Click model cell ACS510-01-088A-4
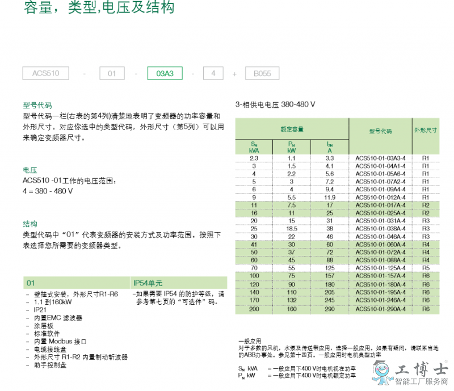The height and width of the screenshot is (391, 454). (380, 260)
